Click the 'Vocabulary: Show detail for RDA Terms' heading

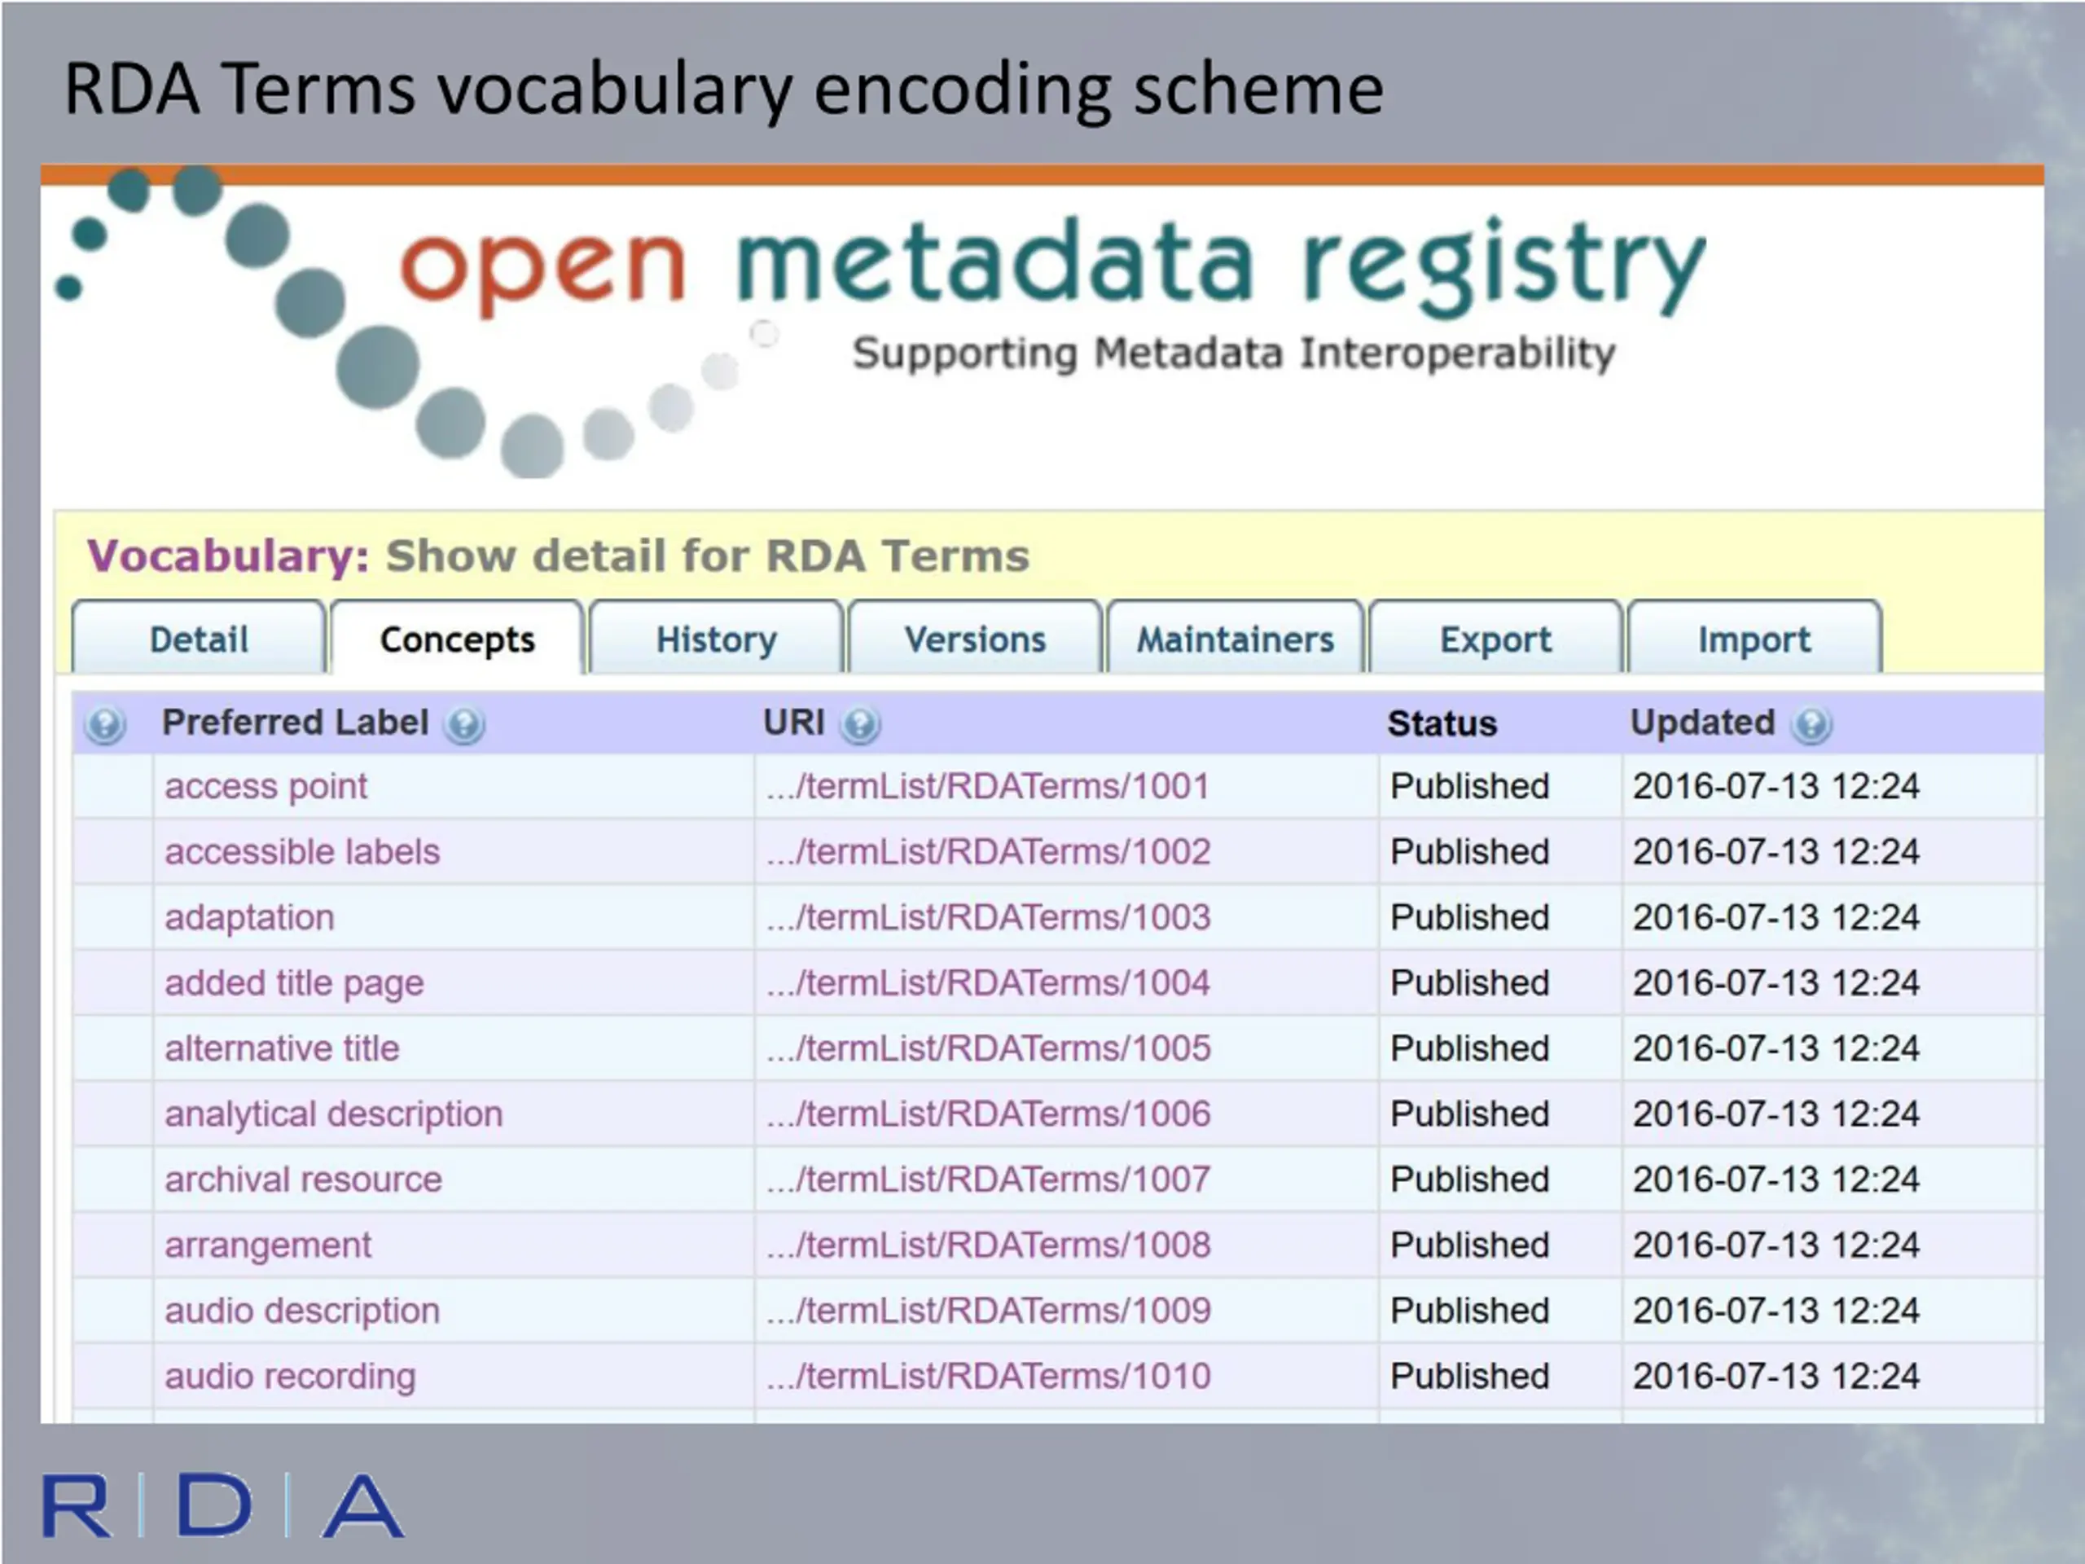558,556
